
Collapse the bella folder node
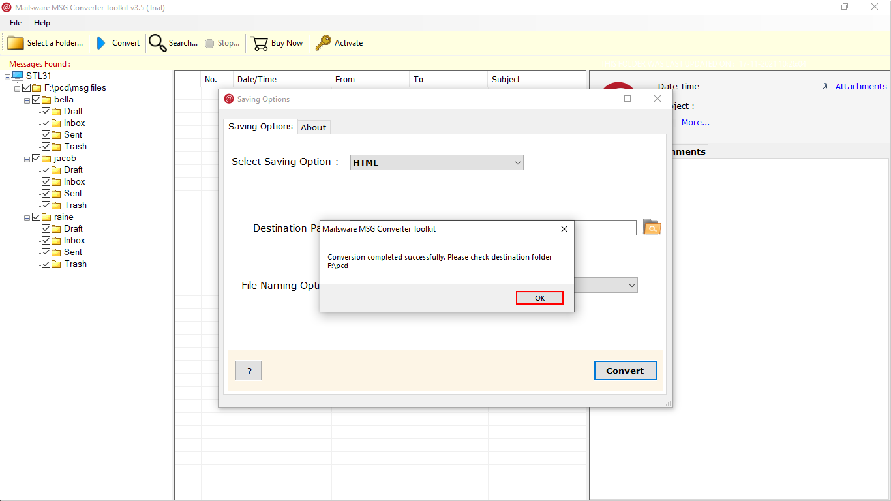(27, 100)
